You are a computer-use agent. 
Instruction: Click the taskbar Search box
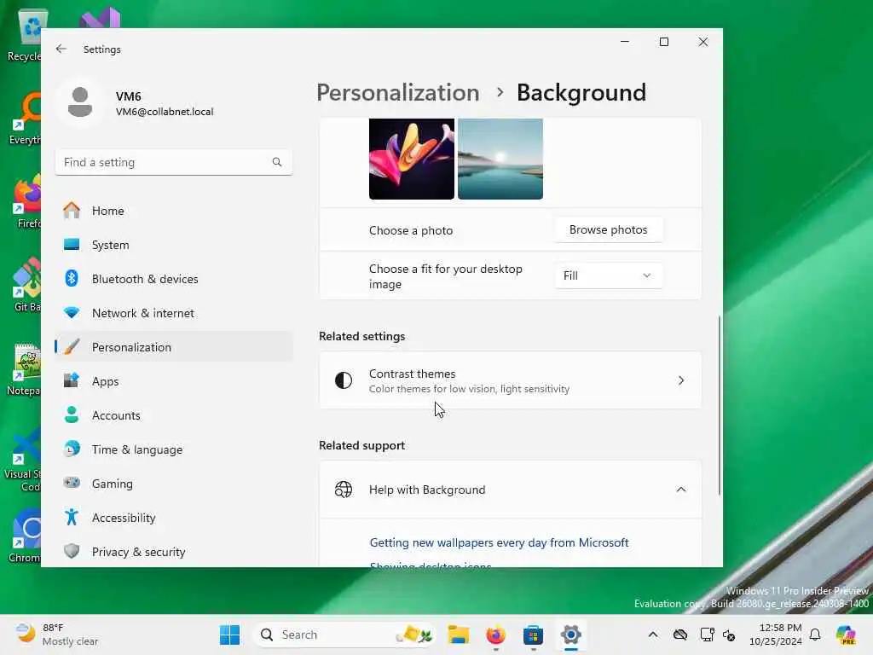click(x=344, y=635)
